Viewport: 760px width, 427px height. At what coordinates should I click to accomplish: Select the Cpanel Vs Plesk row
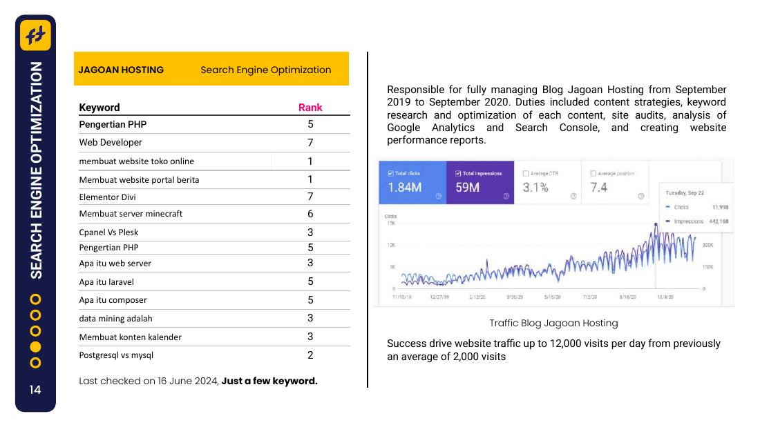214,232
